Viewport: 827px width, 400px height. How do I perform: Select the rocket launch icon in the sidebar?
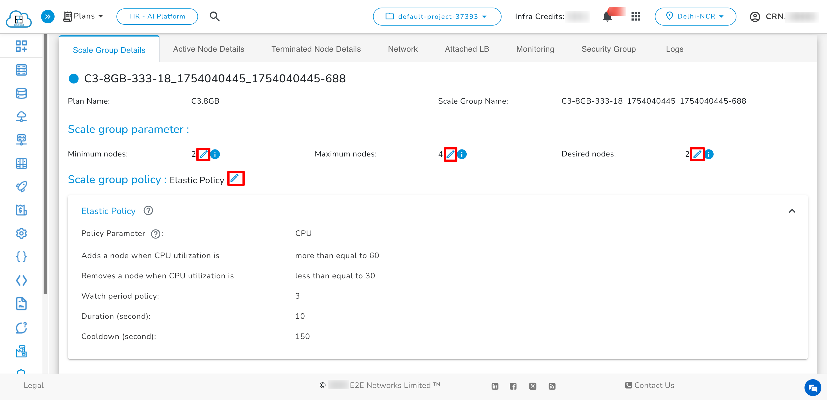point(21,187)
